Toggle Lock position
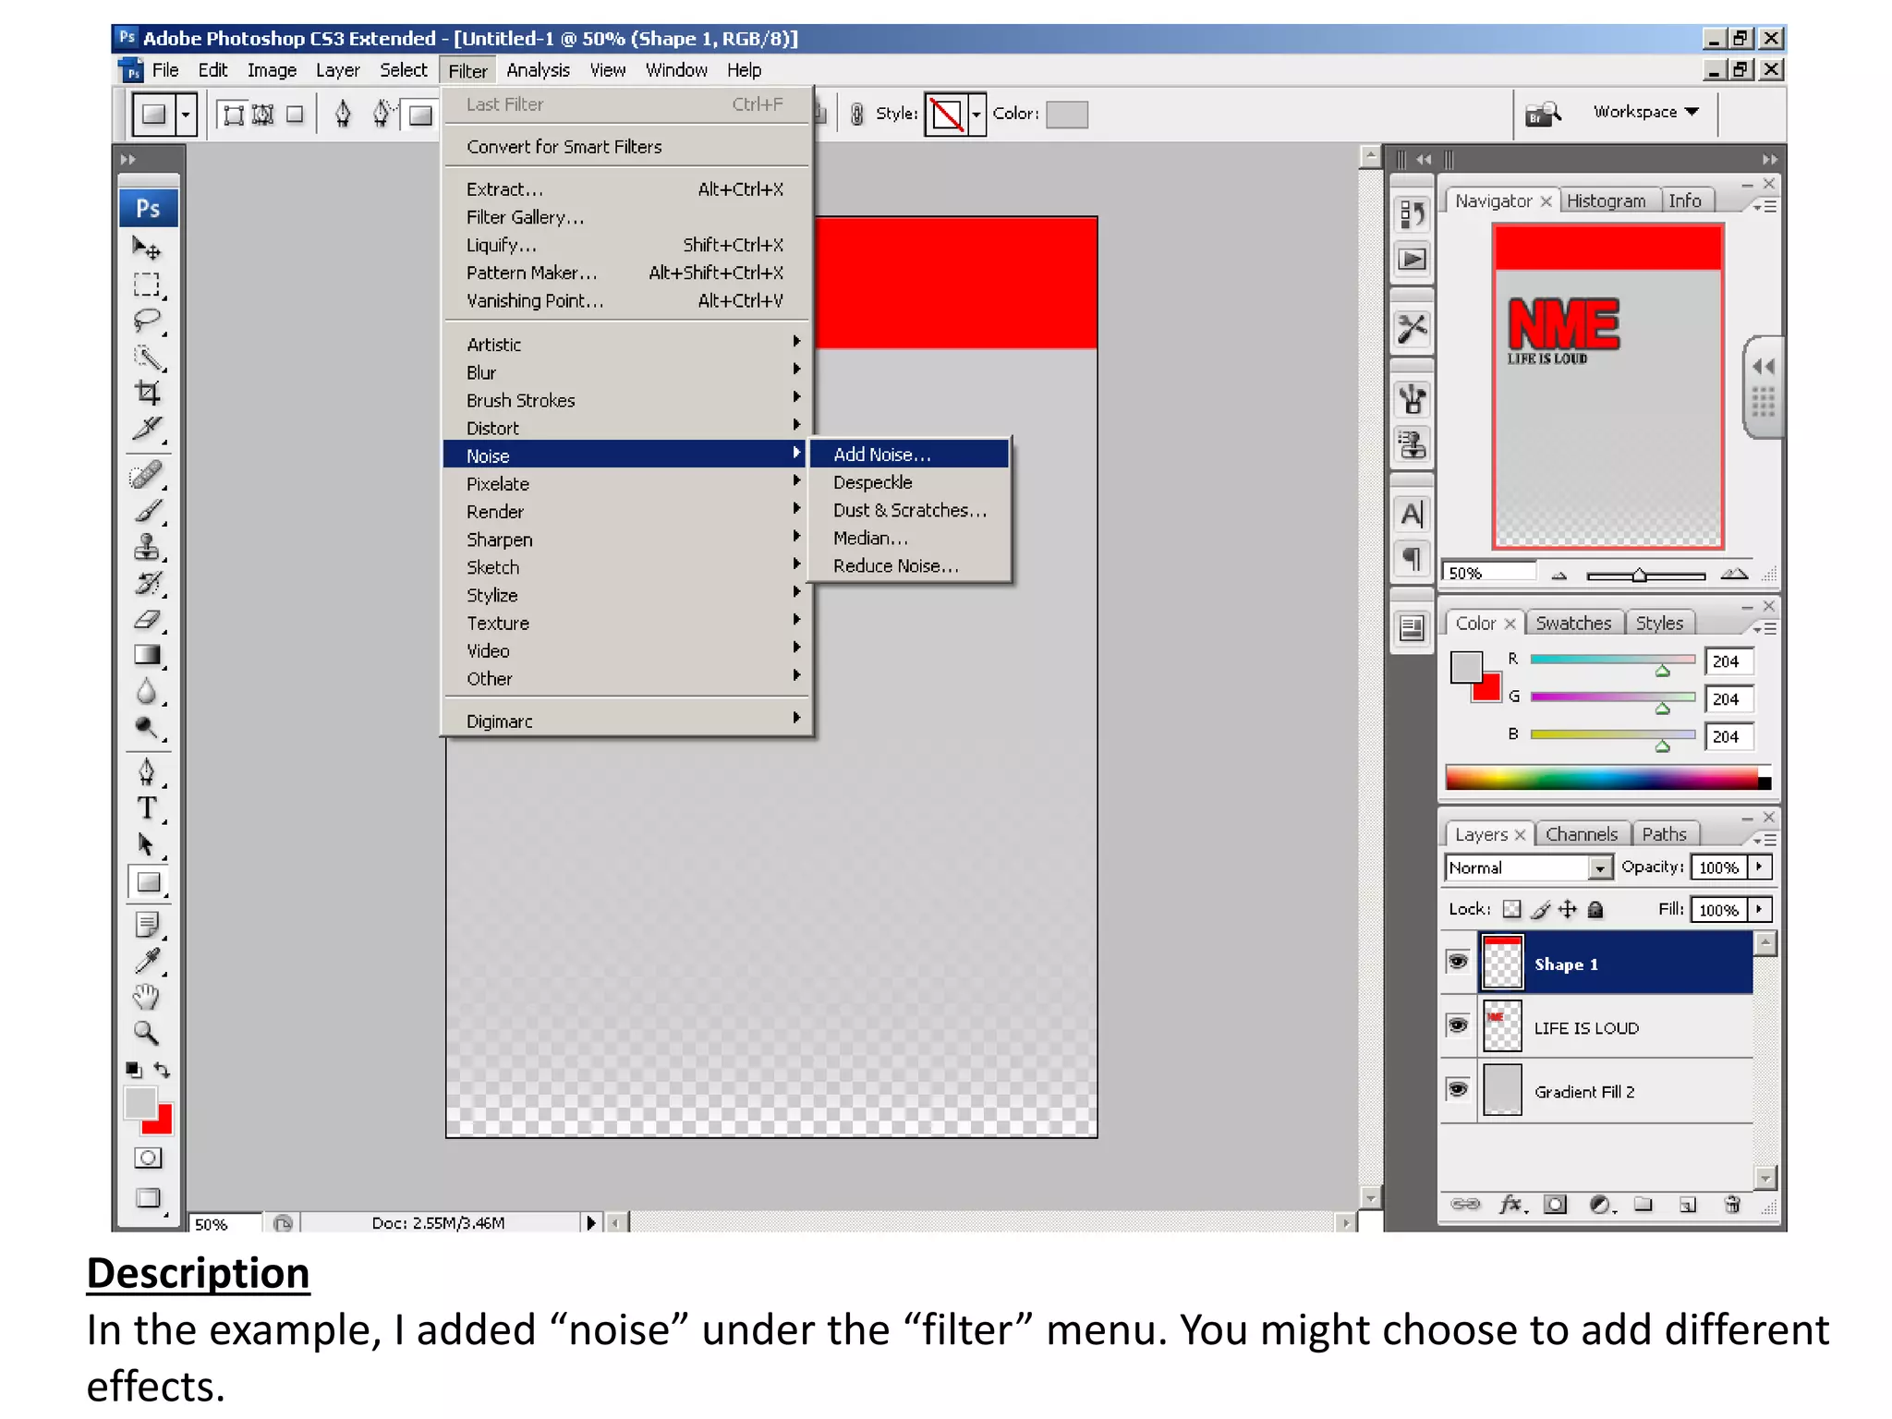The height and width of the screenshot is (1419, 1892). point(1568,909)
